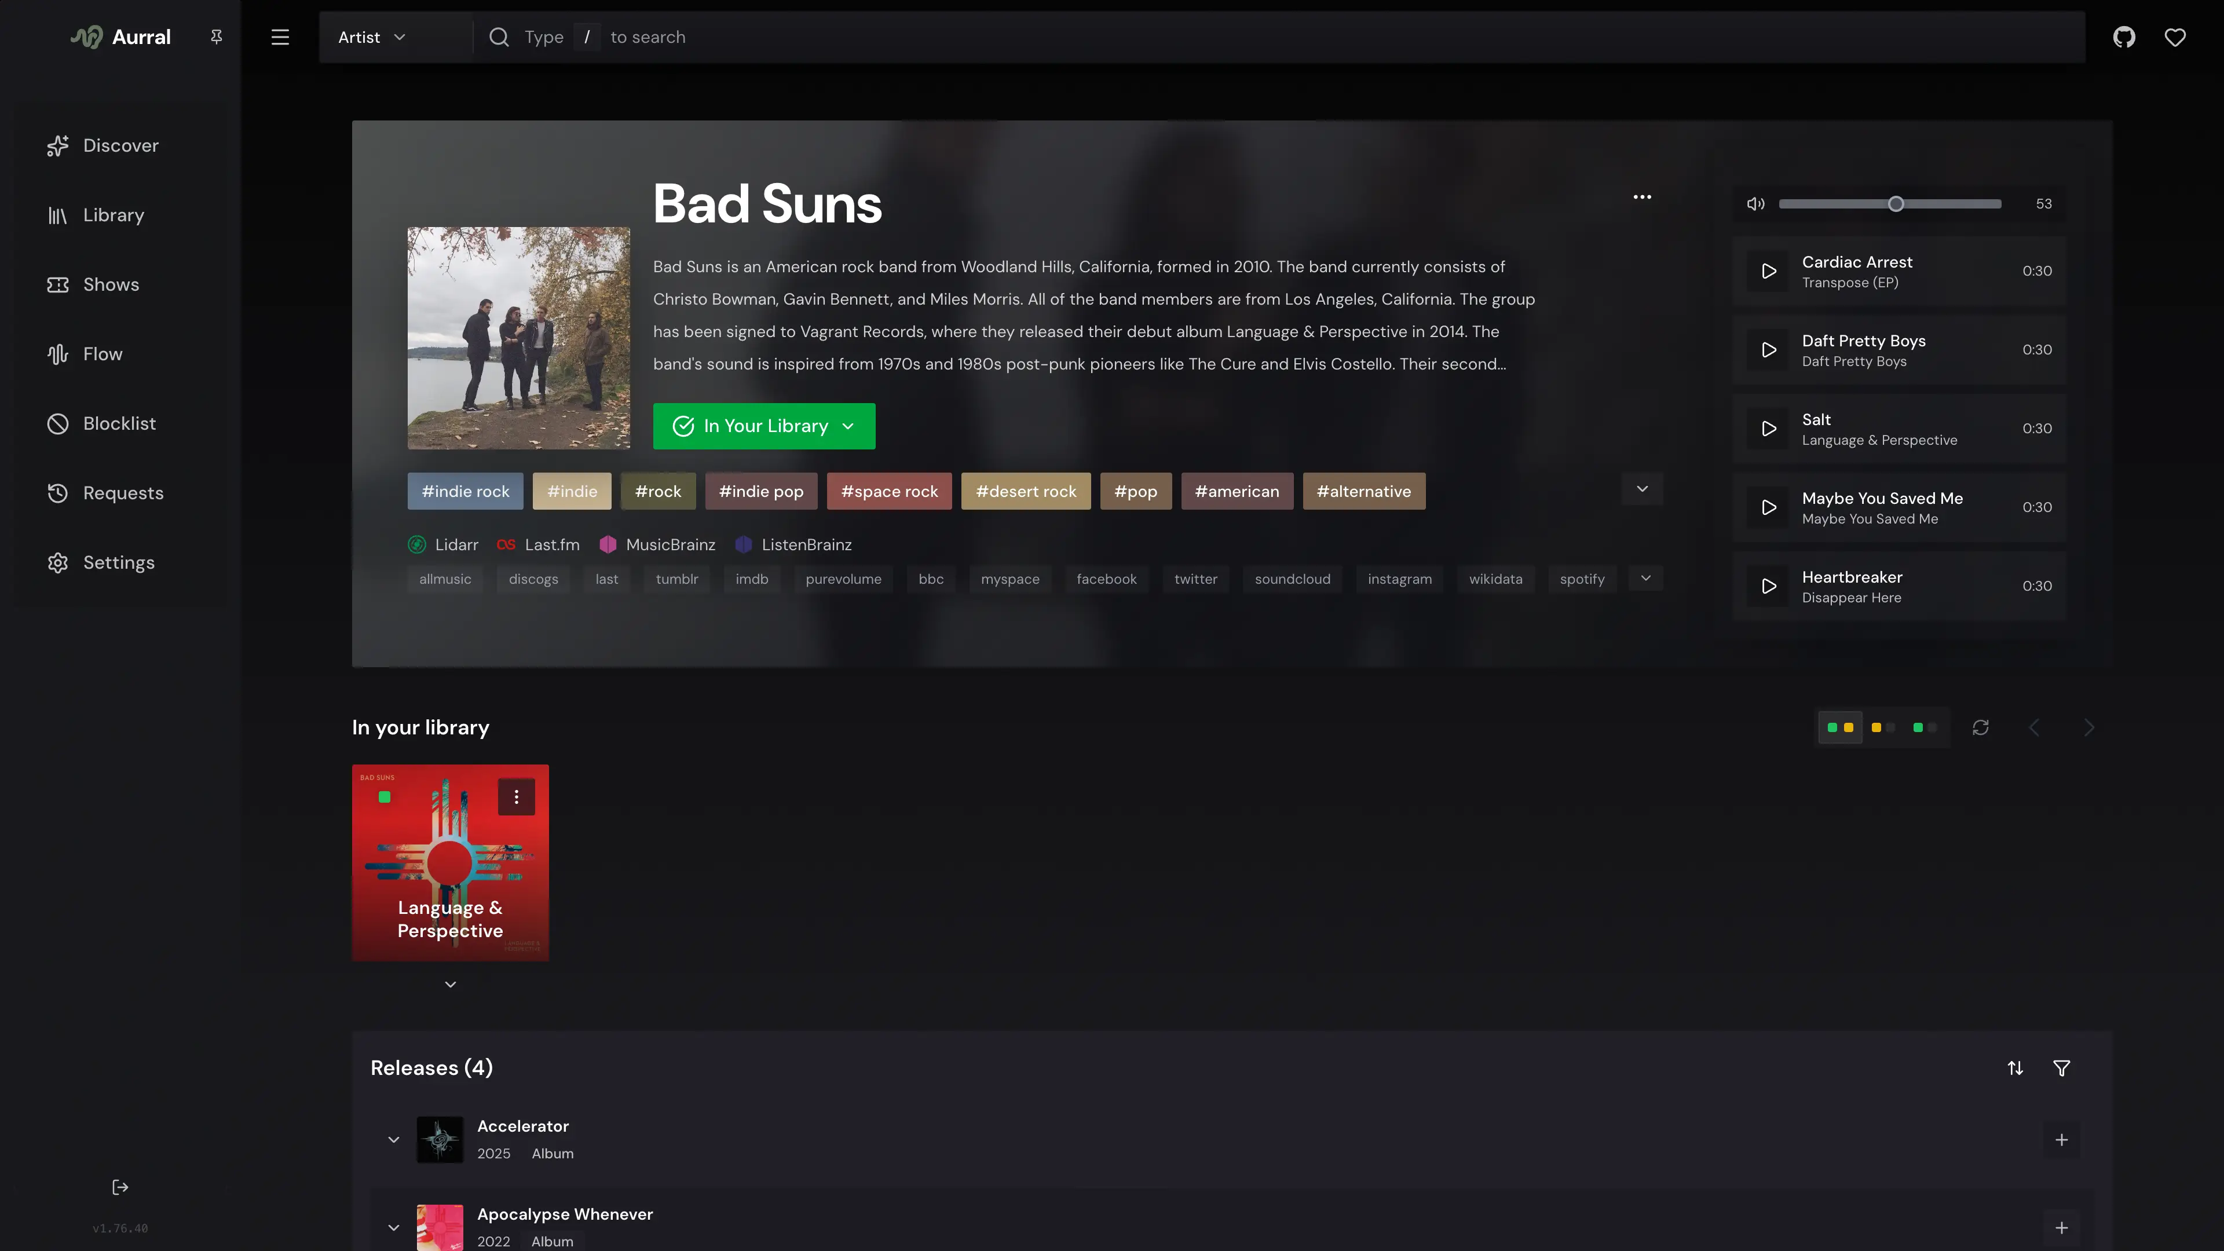Screen dimensions: 2224x1251
Task: Mute the preview volume icon
Action: pos(1755,204)
